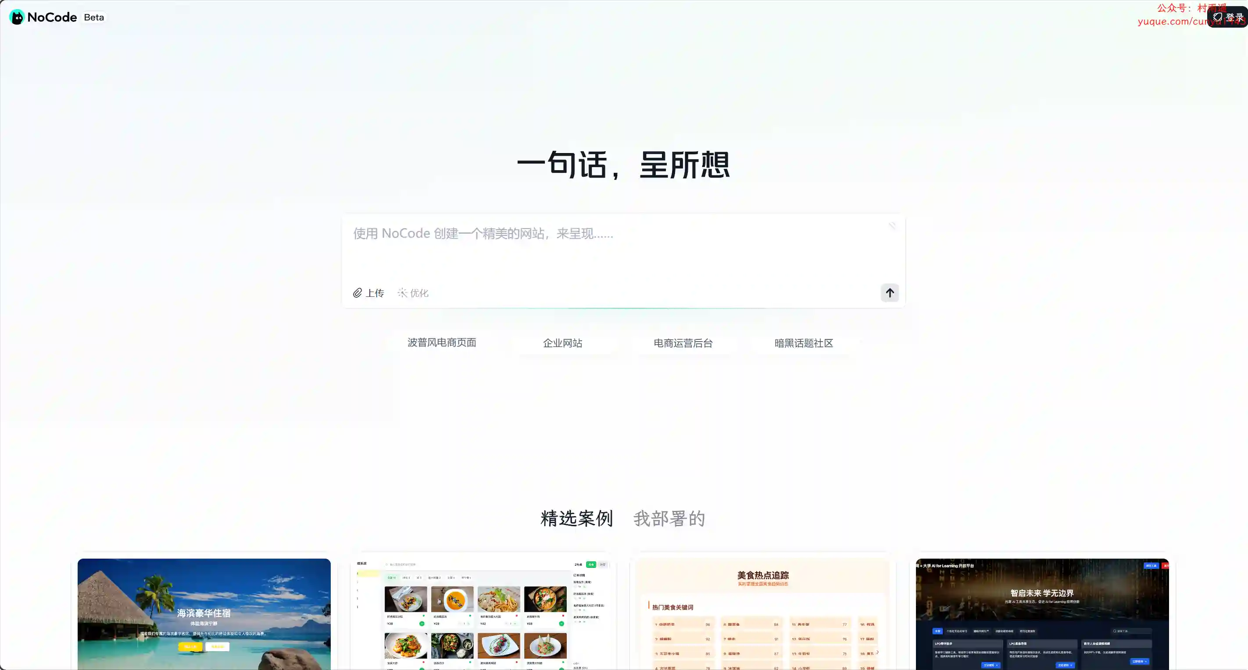Switch to the 我部署的 tab
Image resolution: width=1248 pixels, height=670 pixels.
click(669, 518)
